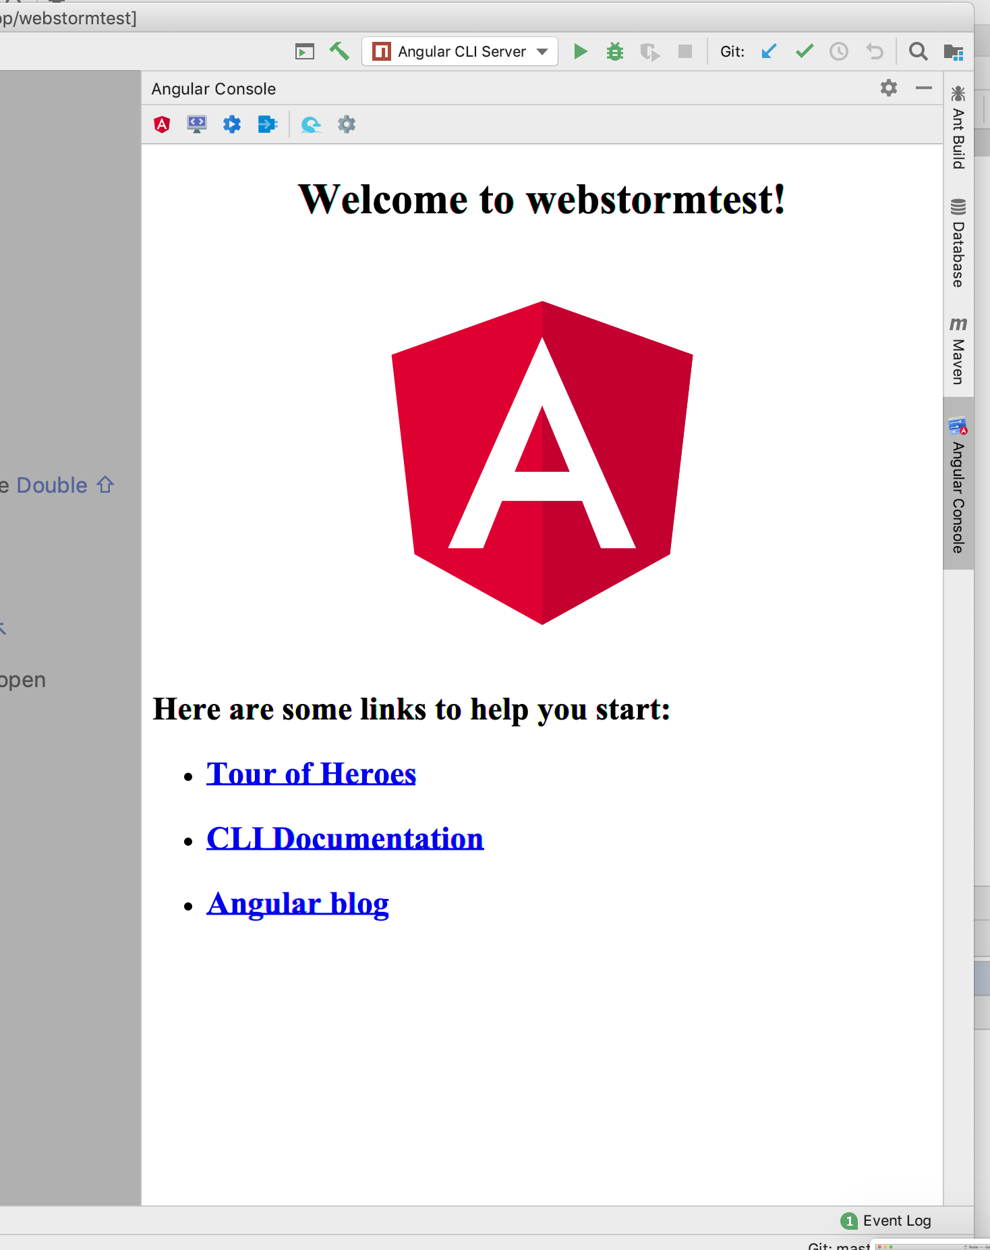Image resolution: width=990 pixels, height=1250 pixels.
Task: Click the Angular Console panel title
Action: click(x=214, y=89)
